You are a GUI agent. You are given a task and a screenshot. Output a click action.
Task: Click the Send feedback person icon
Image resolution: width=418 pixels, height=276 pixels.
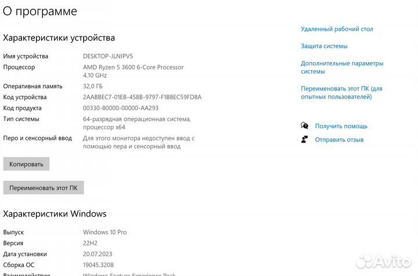(x=304, y=139)
